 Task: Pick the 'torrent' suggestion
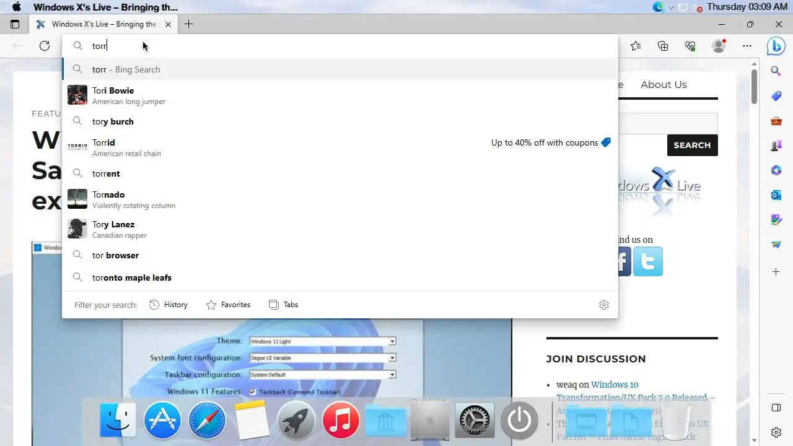click(340, 173)
